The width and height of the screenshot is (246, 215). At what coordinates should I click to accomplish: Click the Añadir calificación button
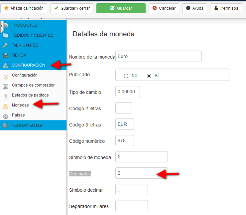coord(24,8)
